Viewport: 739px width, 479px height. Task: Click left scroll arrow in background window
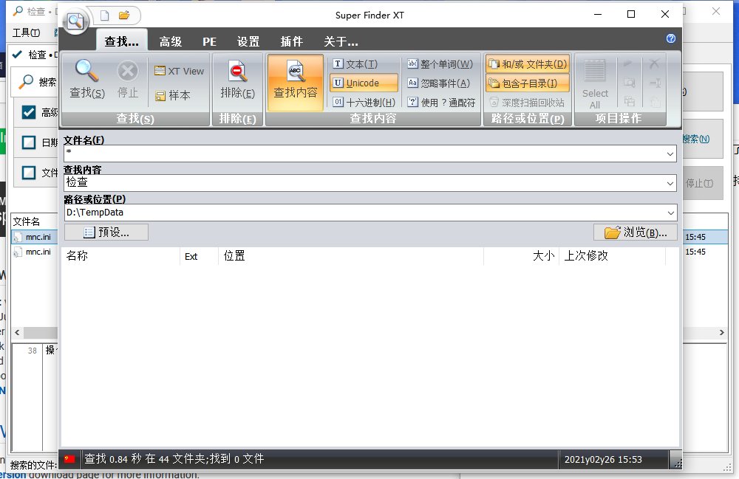pyautogui.click(x=18, y=333)
